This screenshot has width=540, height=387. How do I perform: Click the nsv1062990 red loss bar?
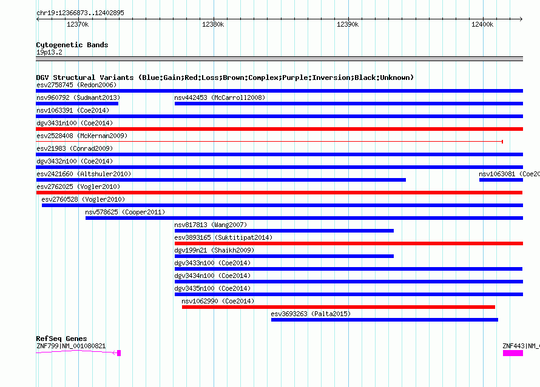339,307
